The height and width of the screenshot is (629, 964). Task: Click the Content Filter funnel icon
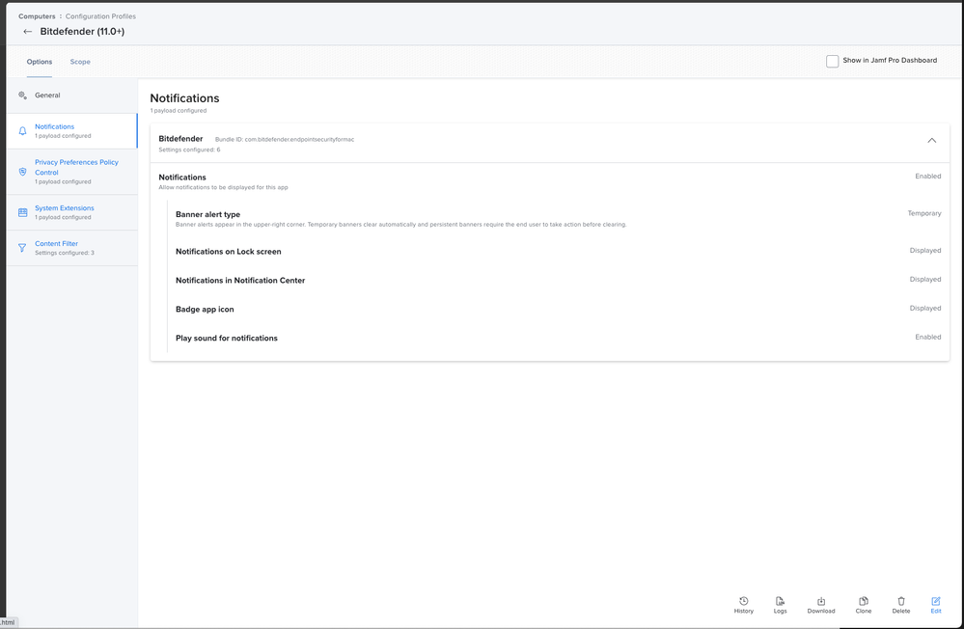coord(23,248)
